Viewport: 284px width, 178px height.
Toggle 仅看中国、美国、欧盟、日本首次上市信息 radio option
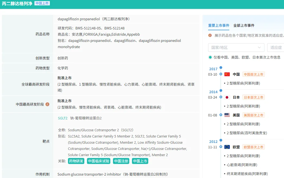tap(210, 57)
